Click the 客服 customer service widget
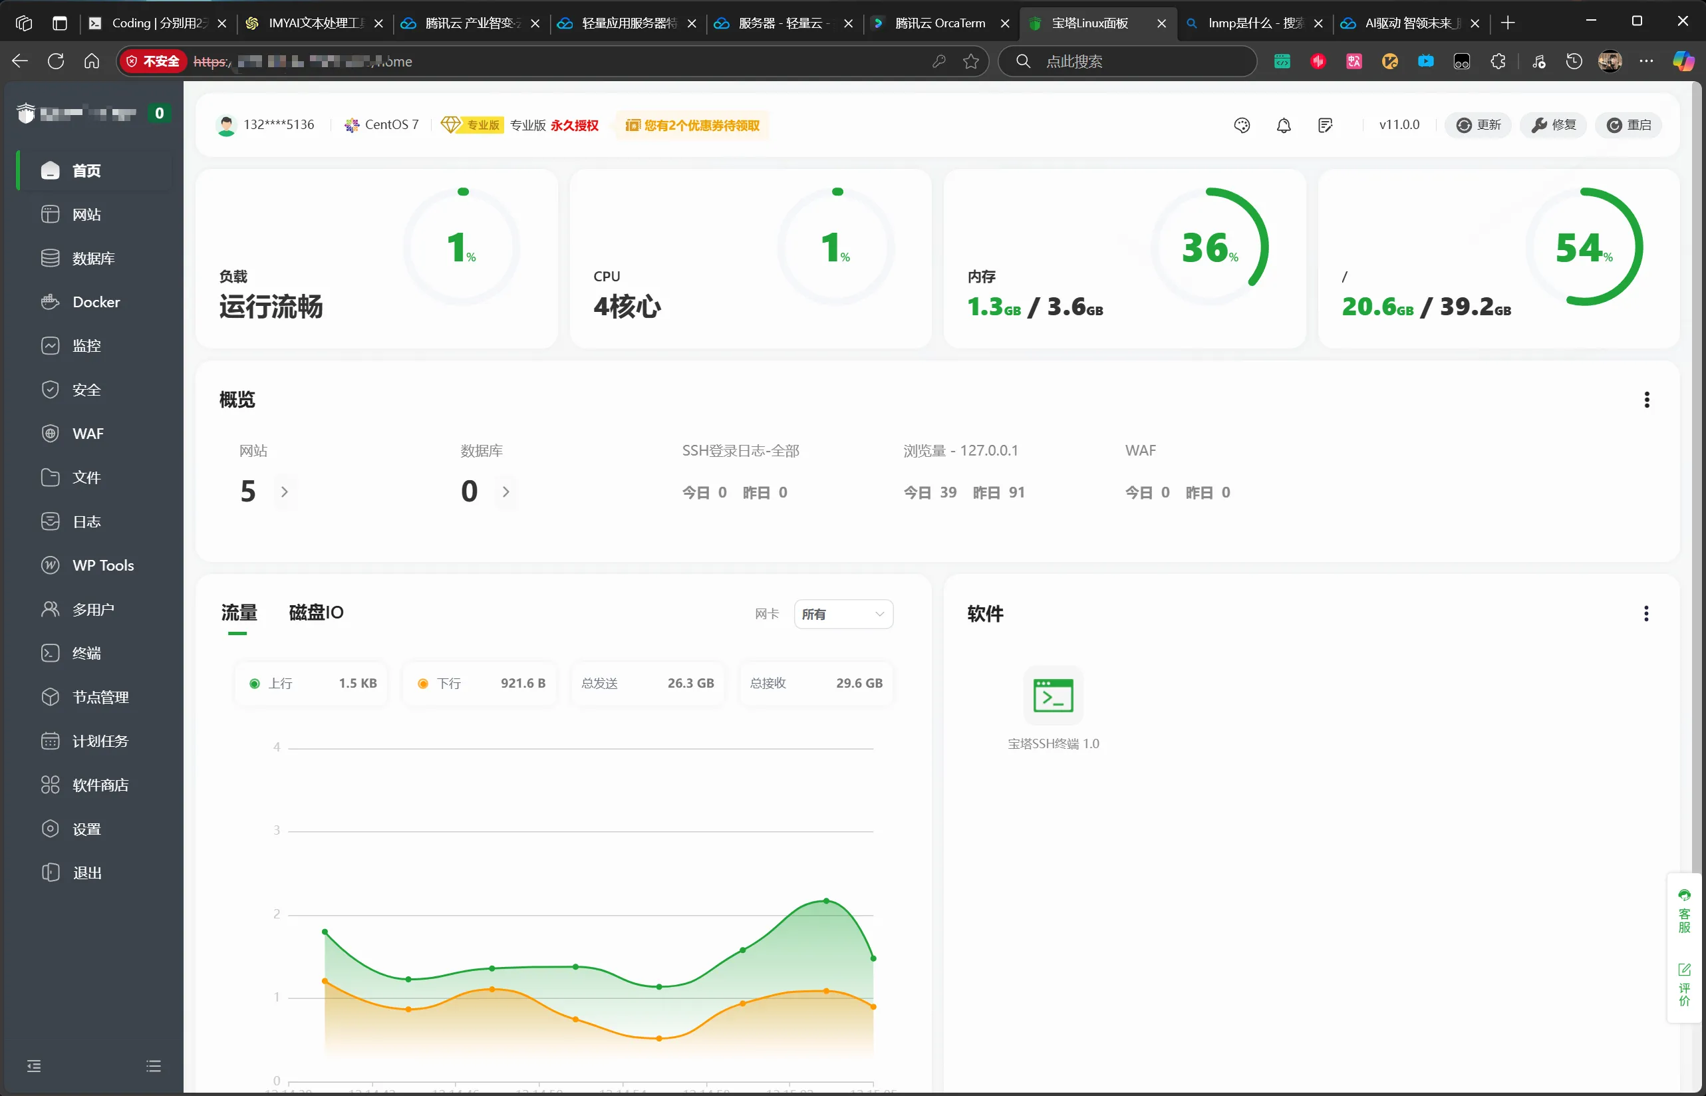Image resolution: width=1706 pixels, height=1096 pixels. (1684, 911)
